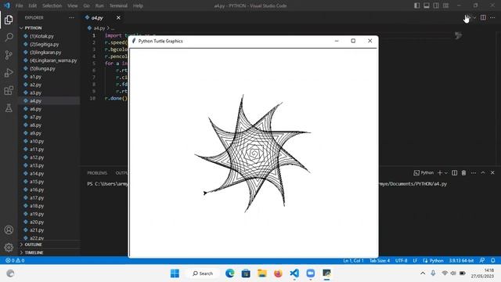The width and height of the screenshot is (501, 282).
Task: Toggle panel layout icon in title bar
Action: click(x=426, y=5)
